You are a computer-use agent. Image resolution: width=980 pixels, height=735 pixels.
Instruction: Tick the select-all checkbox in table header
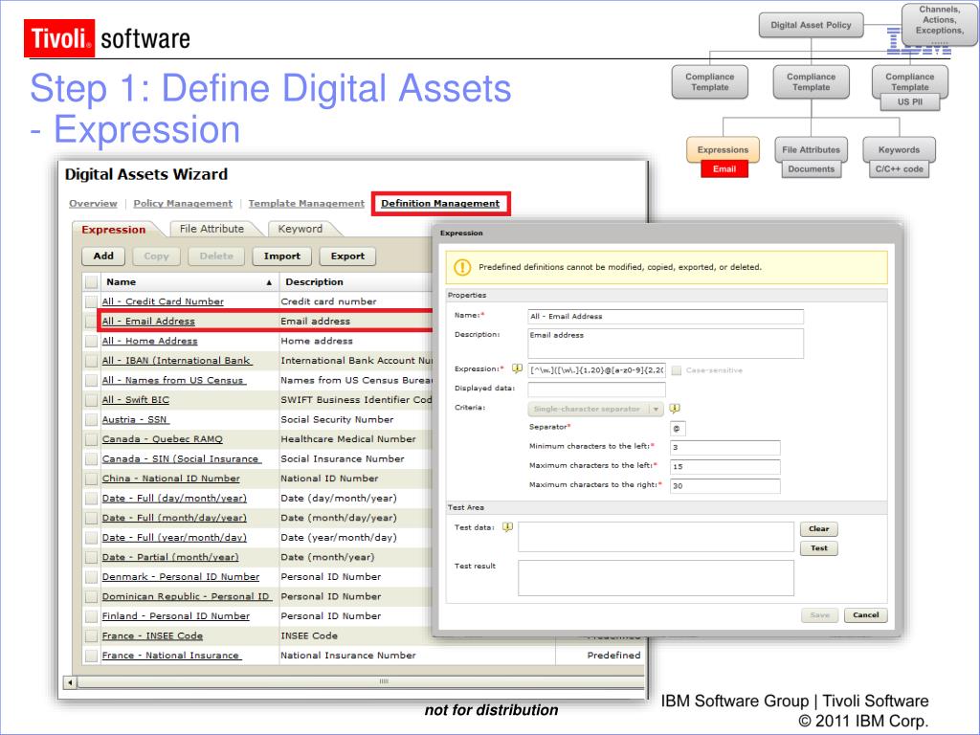click(x=91, y=282)
